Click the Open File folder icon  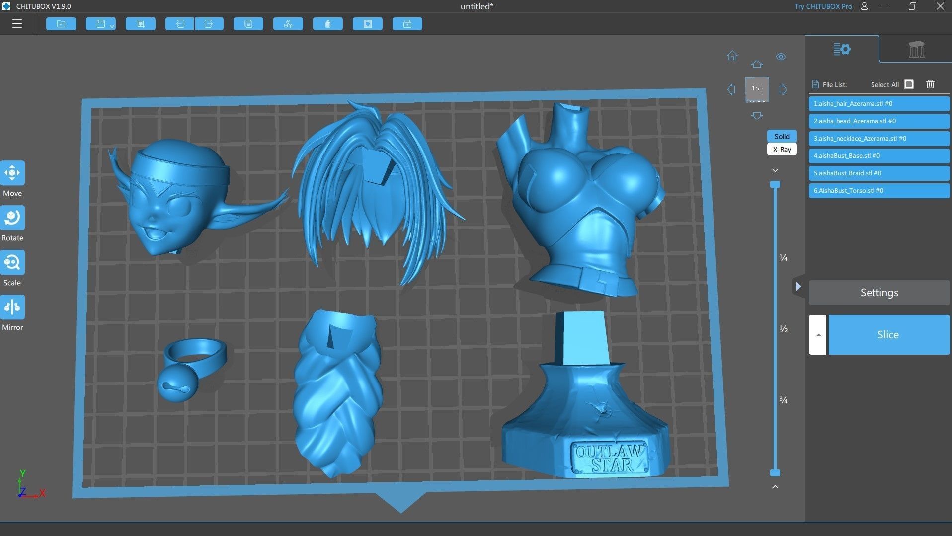coord(61,24)
